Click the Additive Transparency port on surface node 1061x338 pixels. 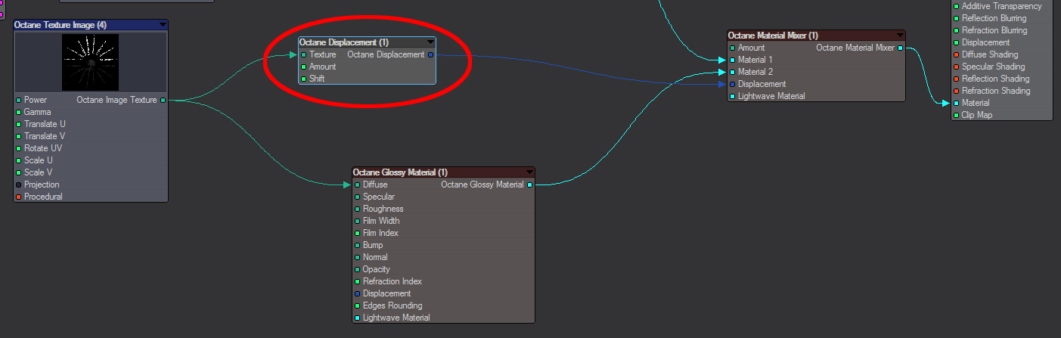(x=957, y=6)
